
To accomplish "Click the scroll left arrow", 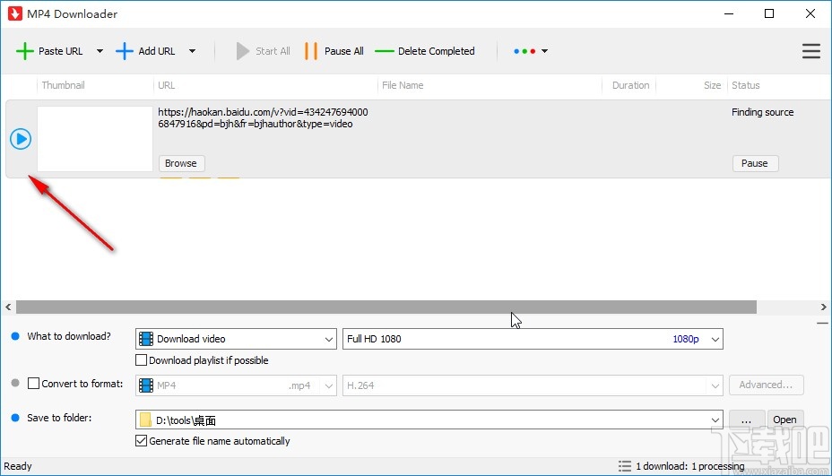I will pos(8,307).
